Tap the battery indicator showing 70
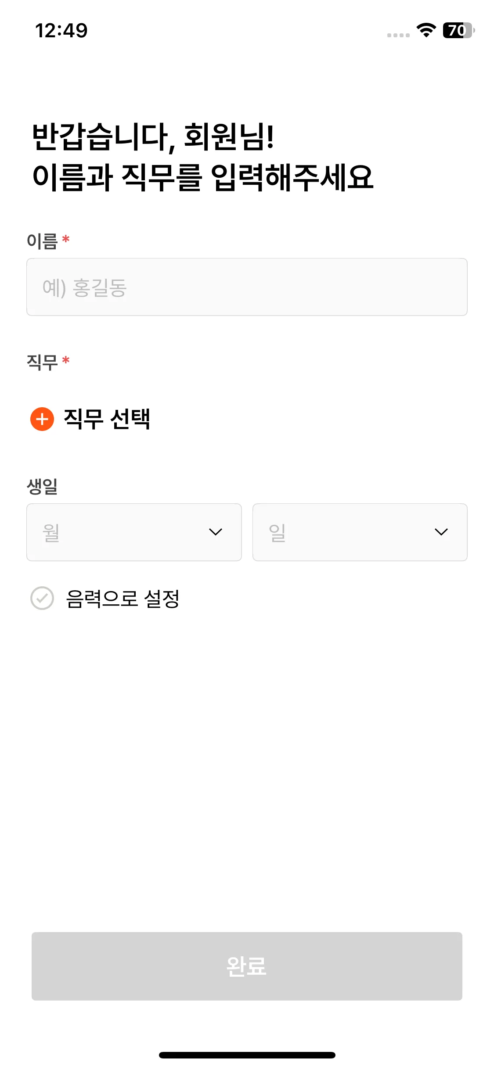The image size is (494, 1069). pos(458,30)
